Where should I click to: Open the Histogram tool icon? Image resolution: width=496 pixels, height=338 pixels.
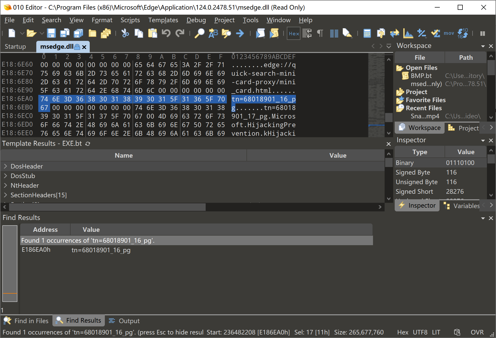pyautogui.click(x=408, y=33)
